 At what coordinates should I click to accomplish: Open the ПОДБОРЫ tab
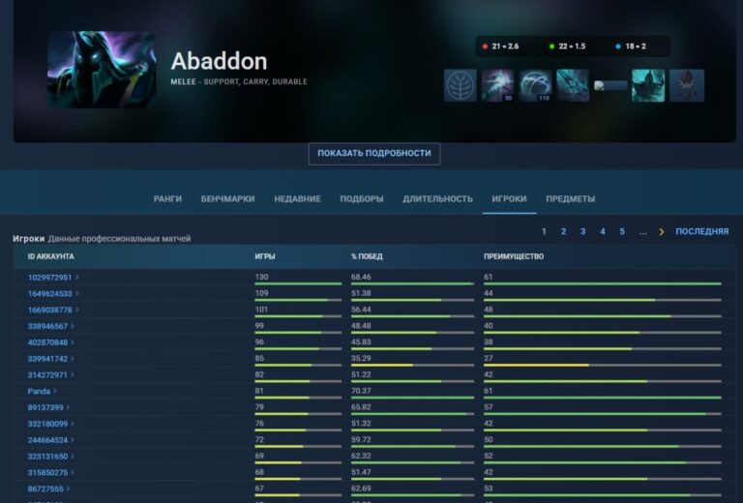coord(362,199)
